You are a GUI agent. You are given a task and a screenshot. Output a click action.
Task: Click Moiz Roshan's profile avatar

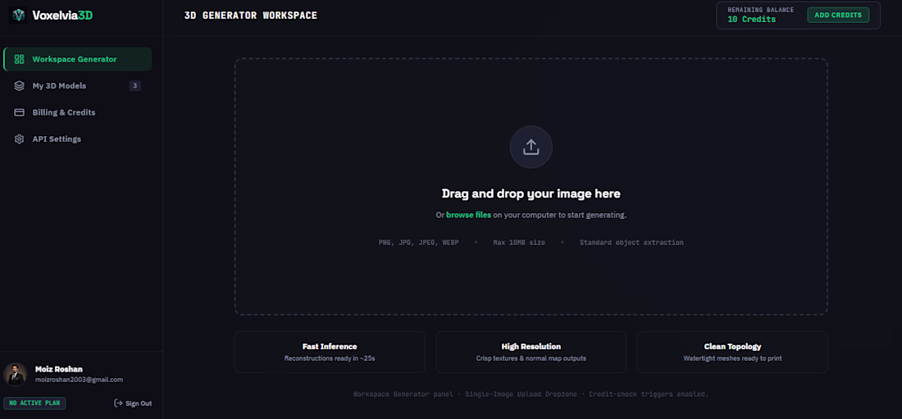tap(16, 374)
